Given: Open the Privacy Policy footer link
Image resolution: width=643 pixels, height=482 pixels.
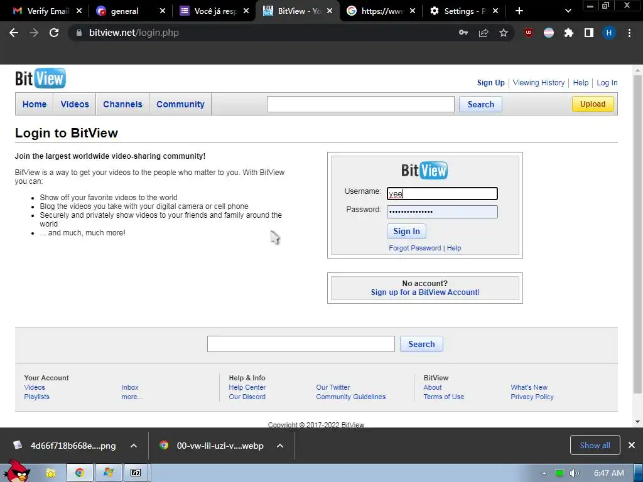Looking at the screenshot, I should 532,397.
